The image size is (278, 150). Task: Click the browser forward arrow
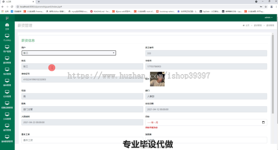click(x=7, y=7)
